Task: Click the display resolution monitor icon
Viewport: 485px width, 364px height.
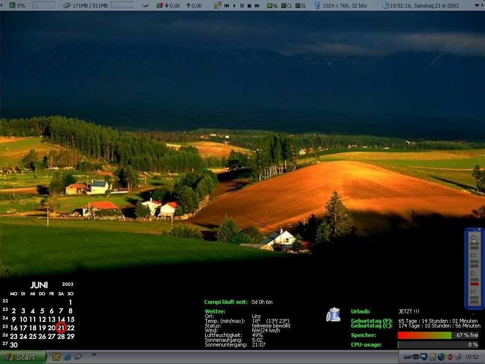Action: (317, 6)
